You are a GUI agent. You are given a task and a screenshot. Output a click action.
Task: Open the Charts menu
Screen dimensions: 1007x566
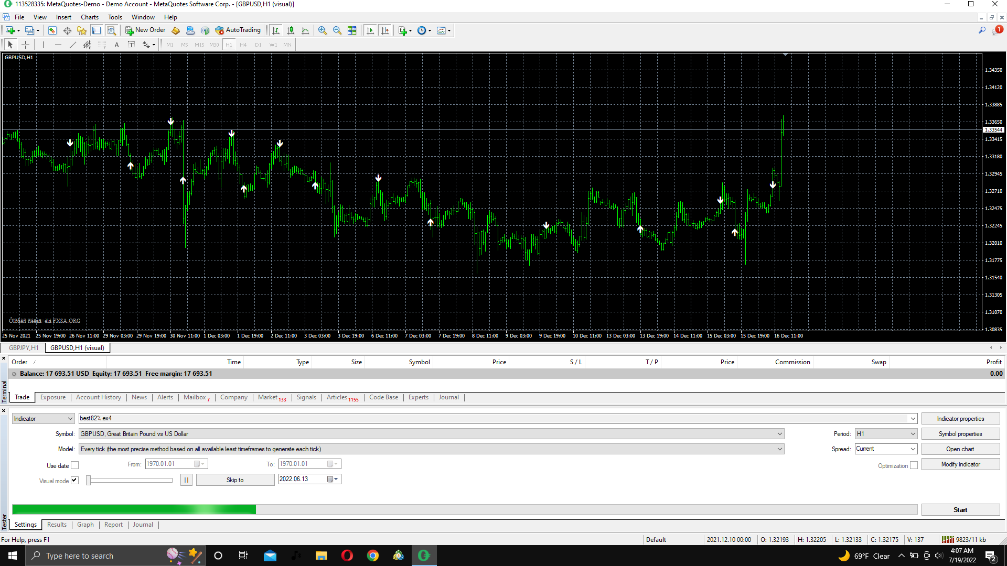(x=89, y=17)
